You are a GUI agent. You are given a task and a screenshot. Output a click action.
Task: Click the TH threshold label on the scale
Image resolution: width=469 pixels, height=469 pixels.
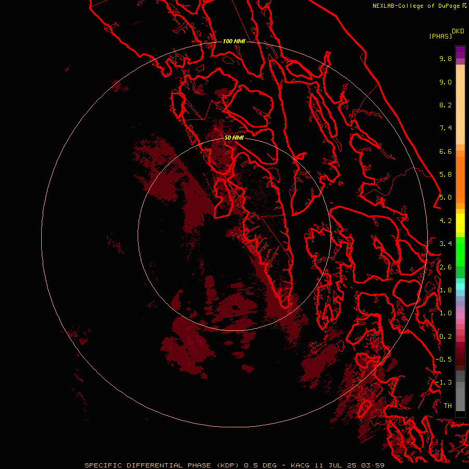pos(448,406)
